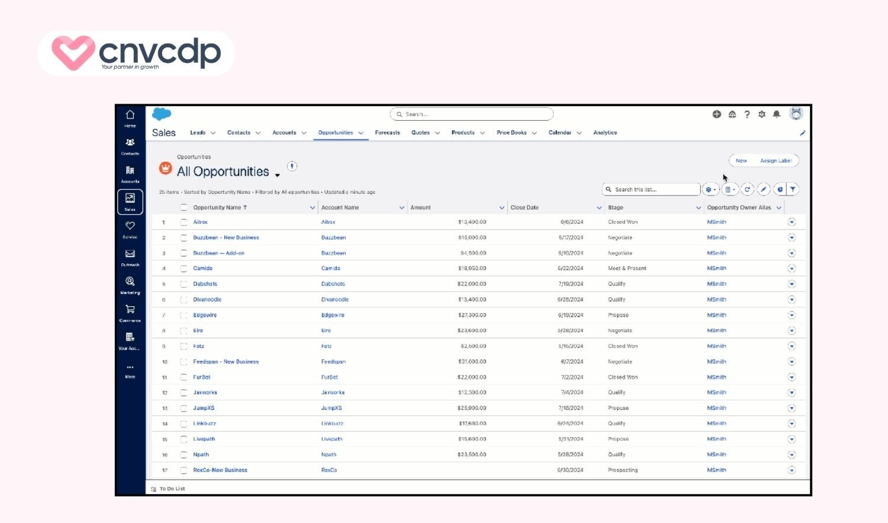888x523 pixels.
Task: Click the Salesforce cloud logo
Action: click(162, 114)
